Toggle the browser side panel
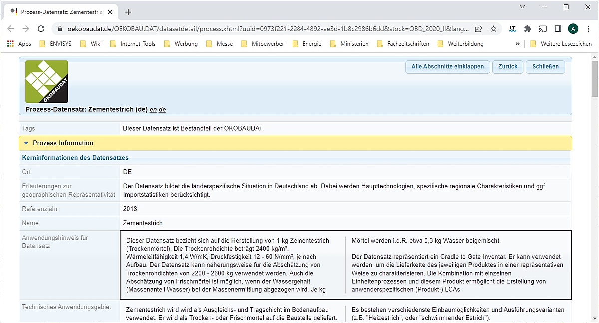This screenshot has height=323, width=599. coord(558,29)
